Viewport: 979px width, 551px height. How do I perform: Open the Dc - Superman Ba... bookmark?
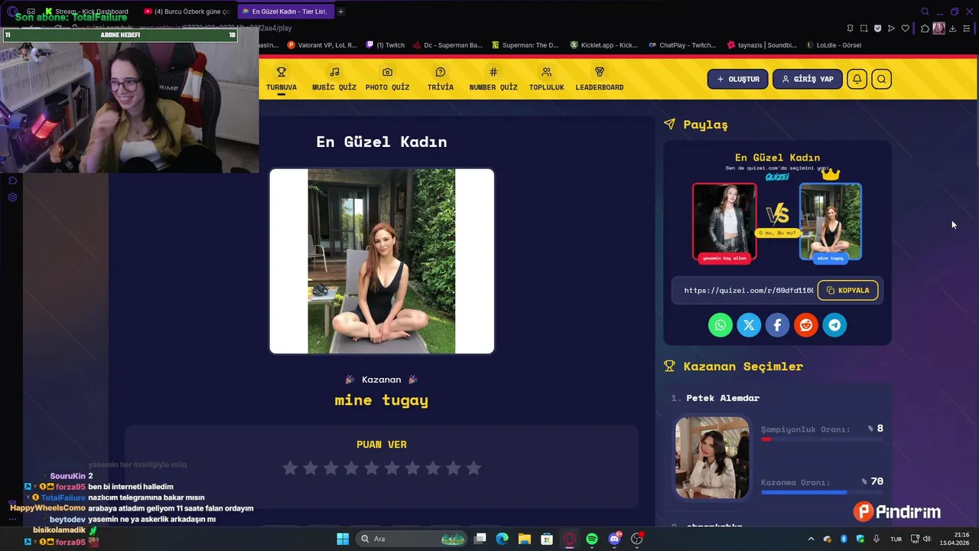point(447,45)
